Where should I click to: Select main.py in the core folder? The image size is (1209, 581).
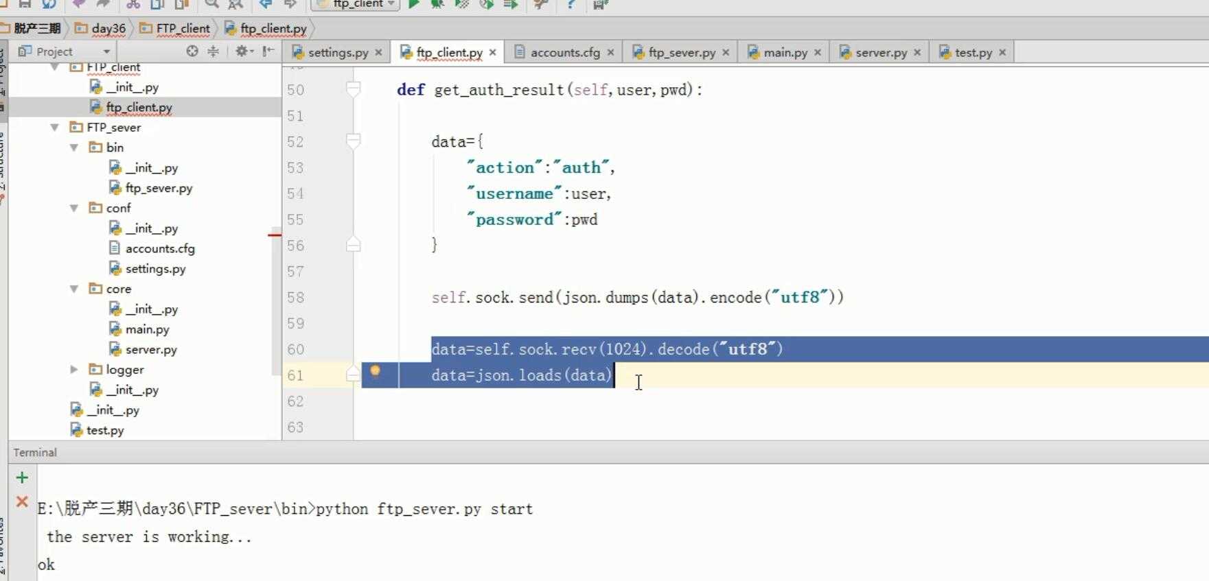147,329
